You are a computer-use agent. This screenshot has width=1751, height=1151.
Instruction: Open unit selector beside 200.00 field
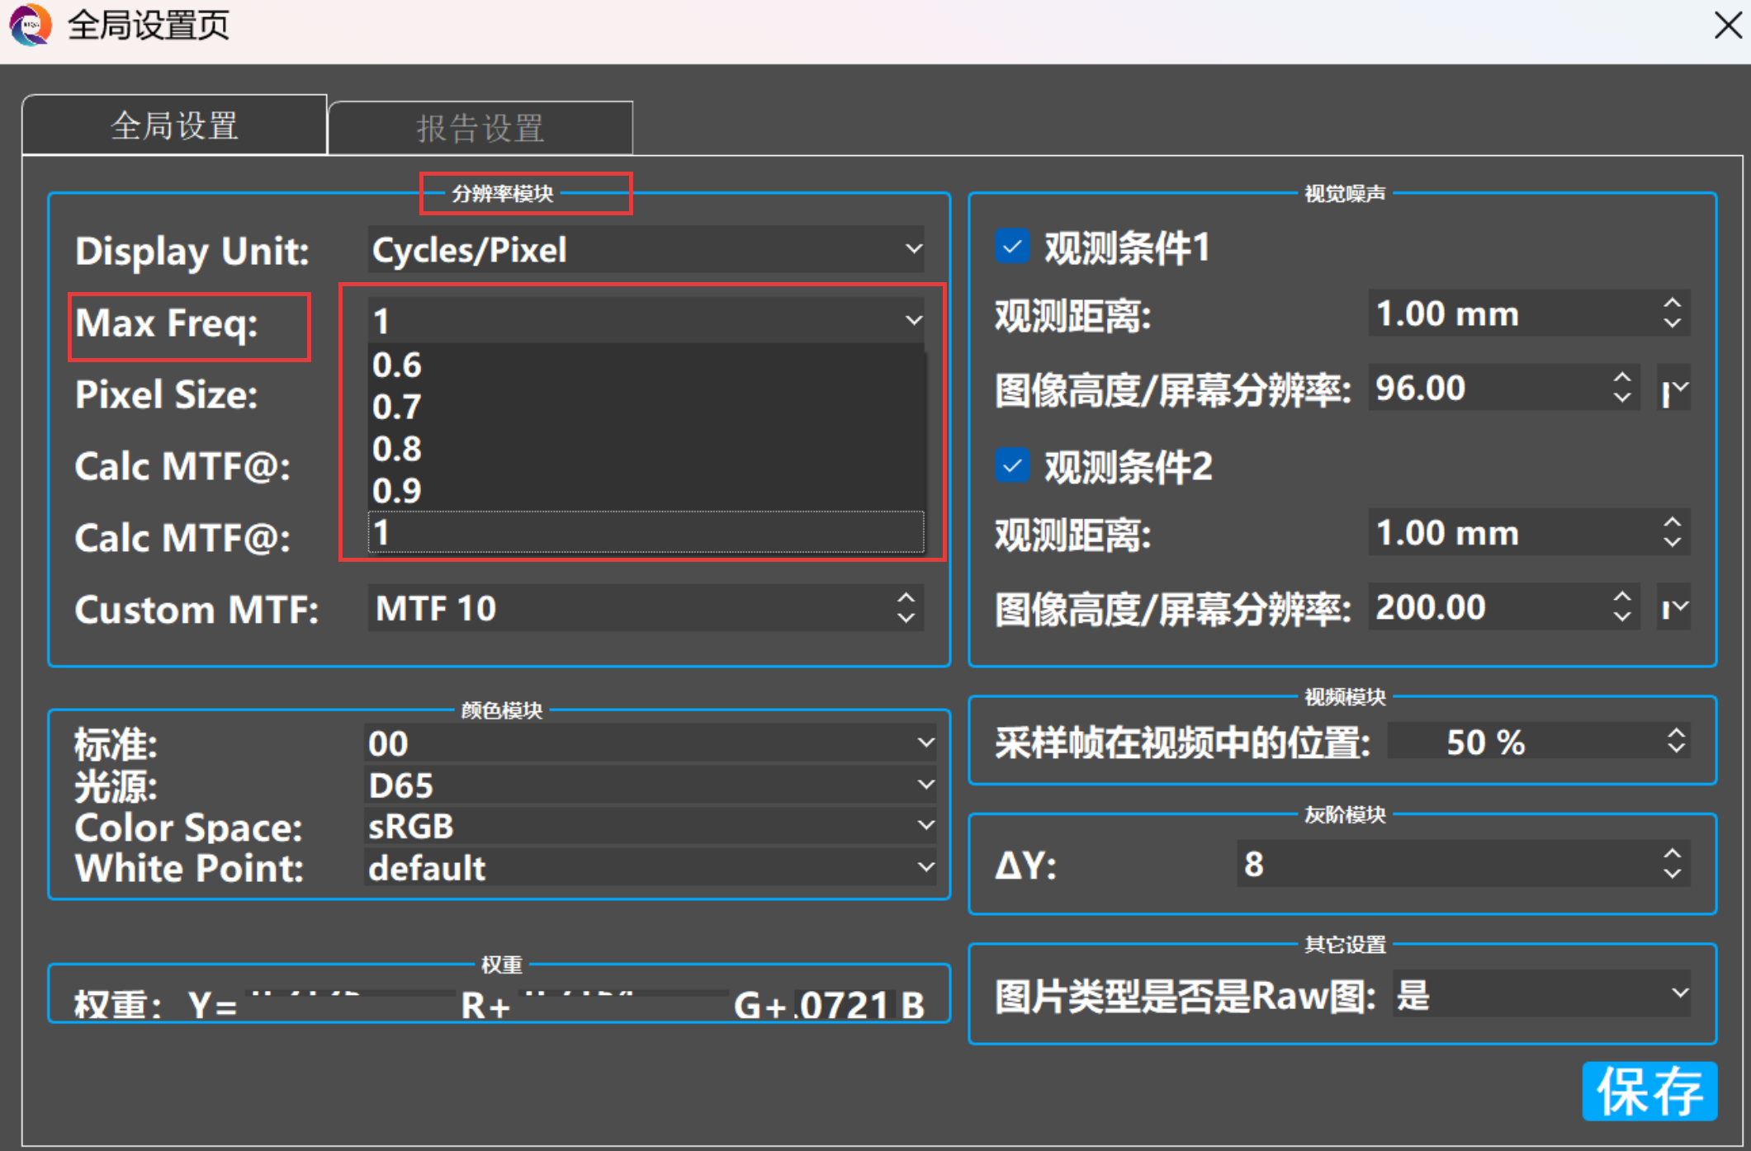(x=1673, y=607)
